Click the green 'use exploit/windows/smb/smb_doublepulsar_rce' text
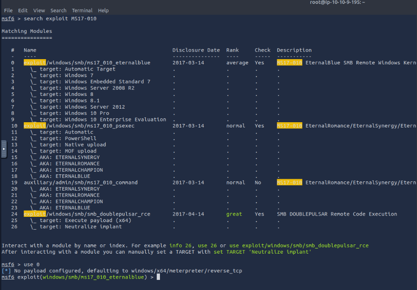The height and width of the screenshot is (290, 417). [299, 246]
